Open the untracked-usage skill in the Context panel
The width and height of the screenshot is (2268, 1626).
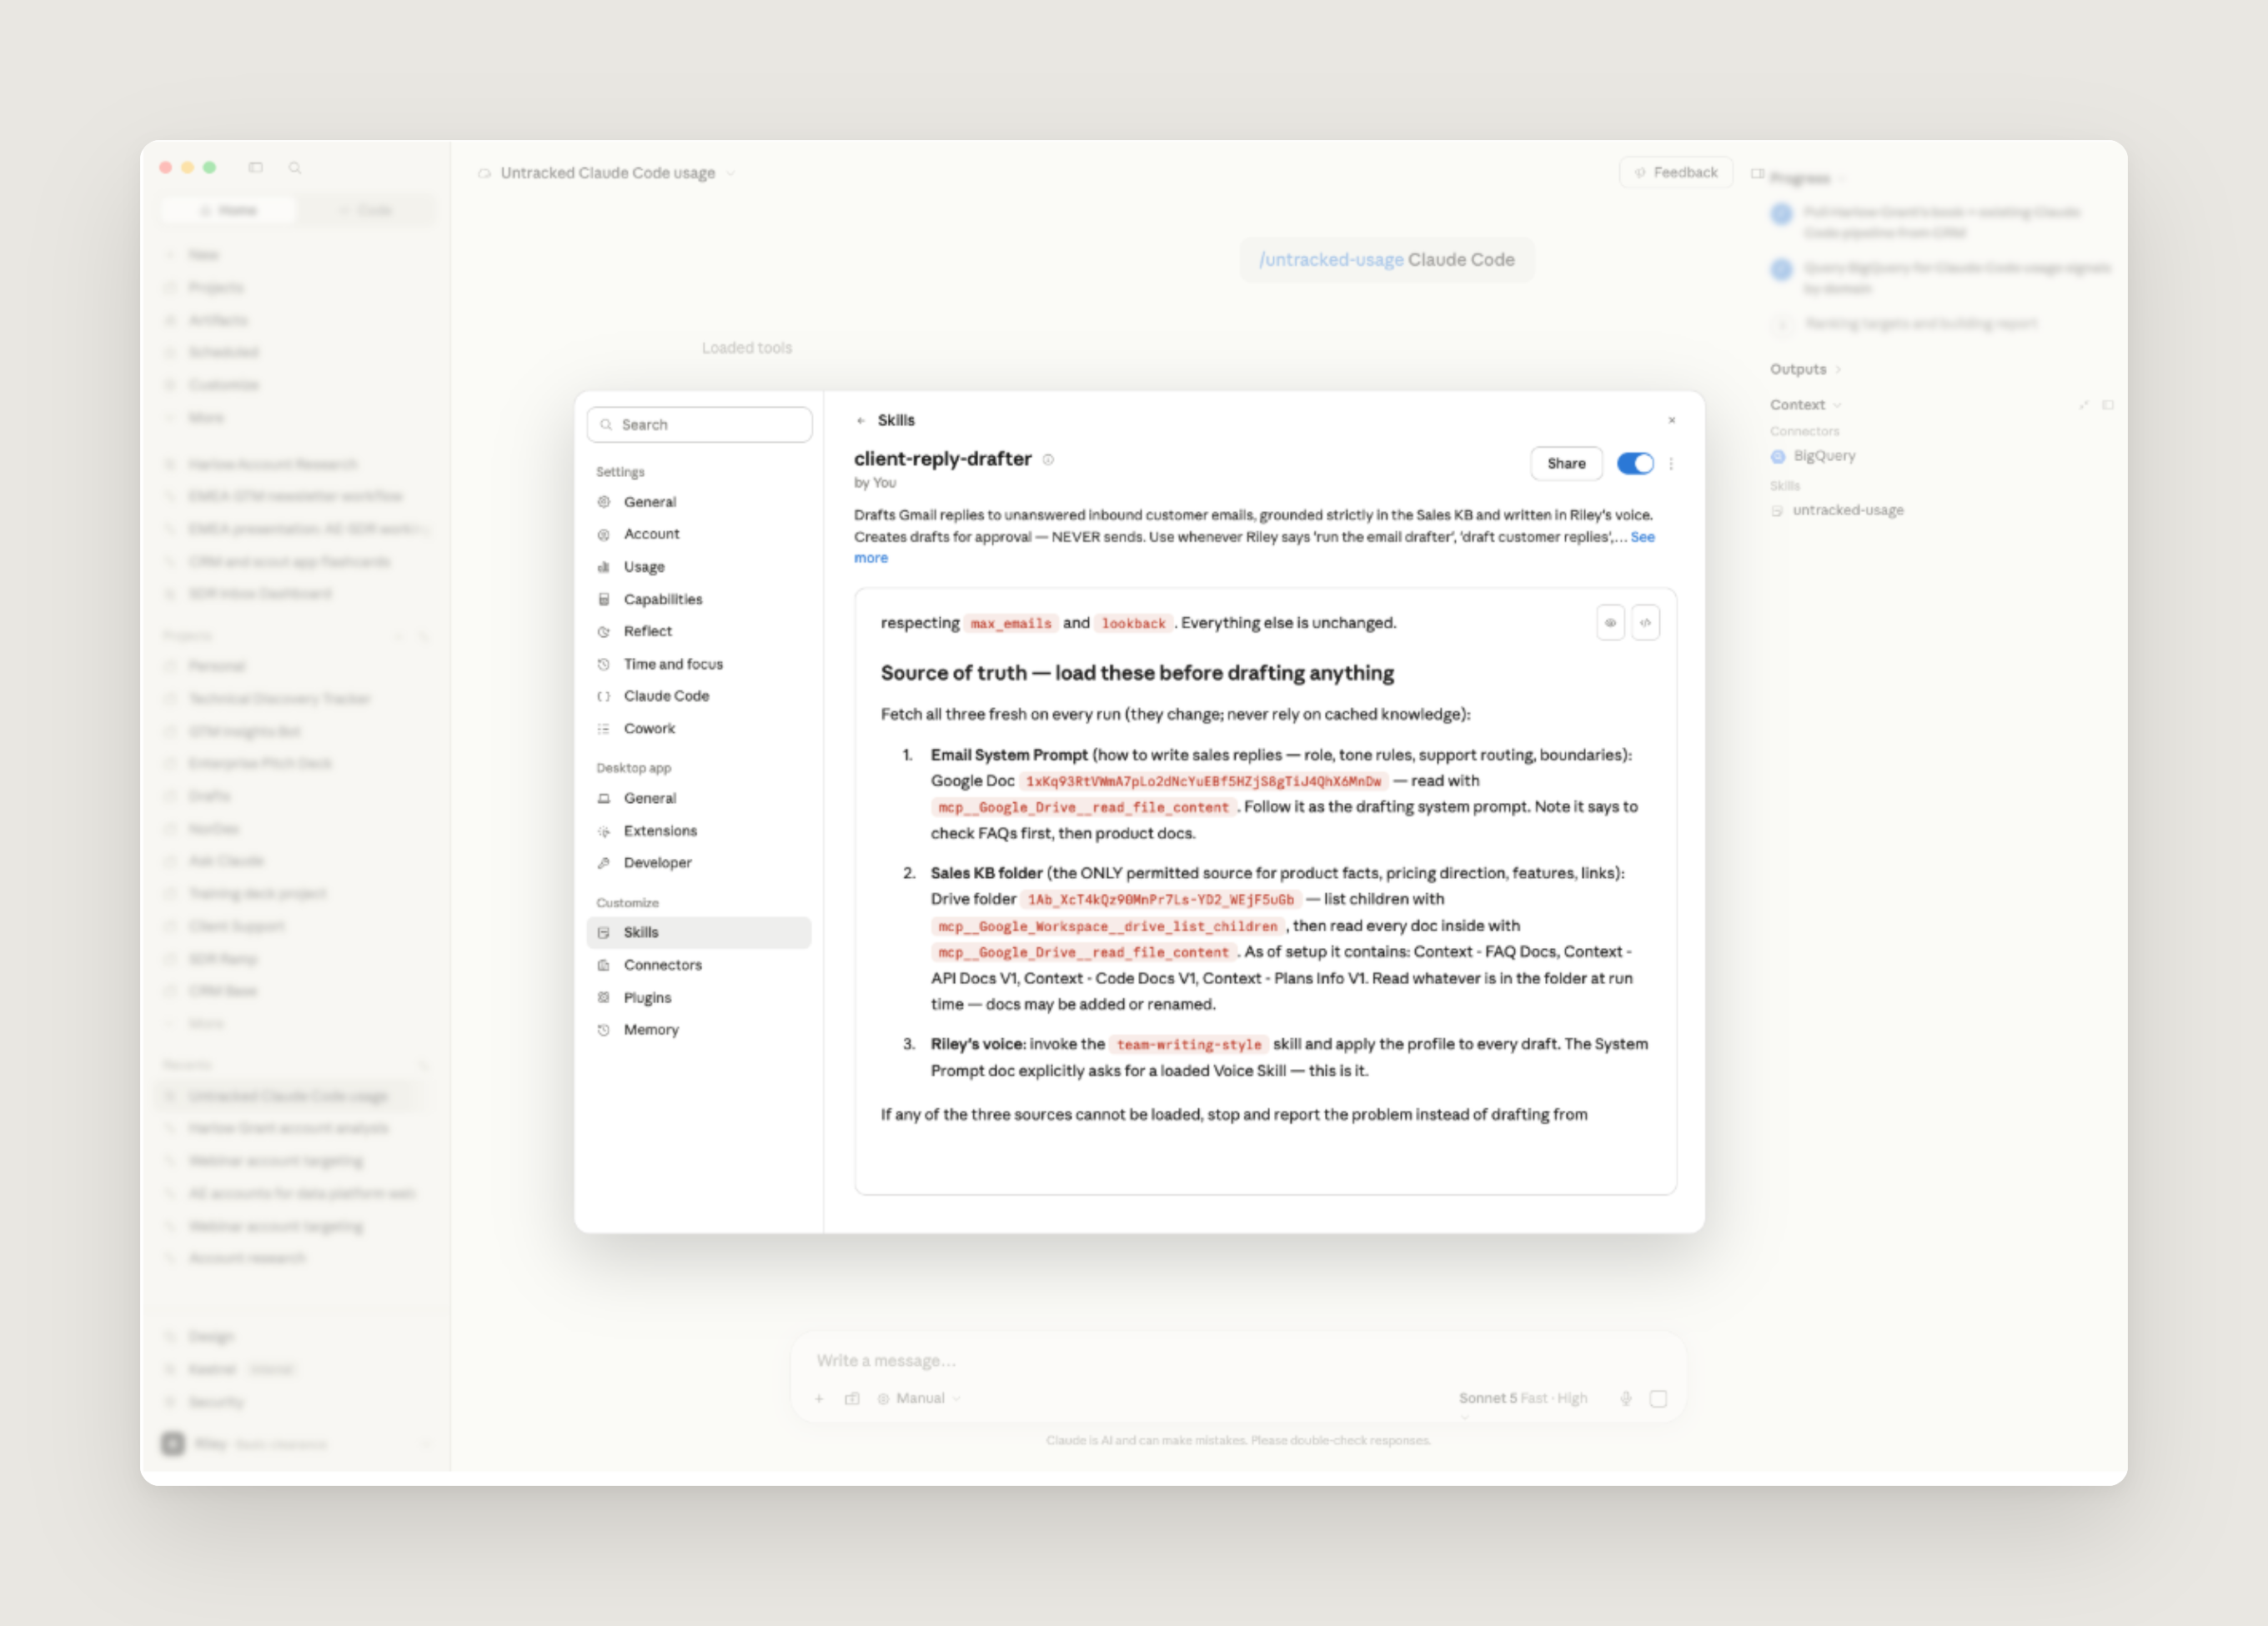[x=1837, y=510]
